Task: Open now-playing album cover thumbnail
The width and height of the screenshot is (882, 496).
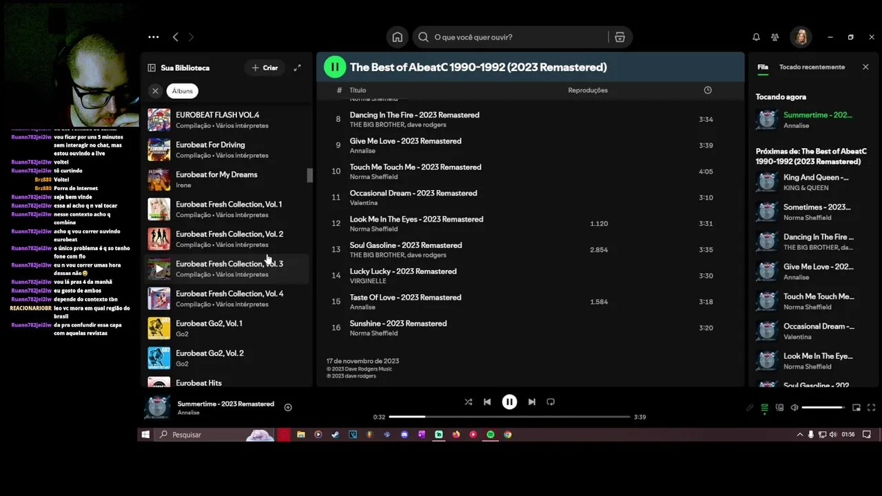Action: (x=157, y=408)
